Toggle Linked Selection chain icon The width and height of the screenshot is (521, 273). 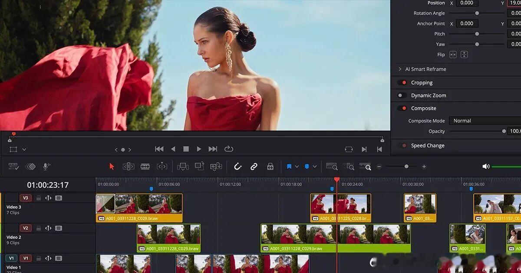tap(254, 166)
